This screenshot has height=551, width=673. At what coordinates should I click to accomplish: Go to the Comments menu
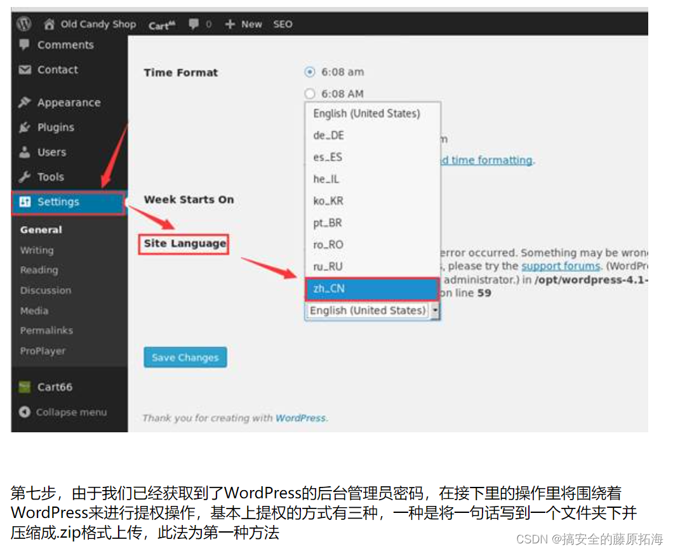click(65, 45)
